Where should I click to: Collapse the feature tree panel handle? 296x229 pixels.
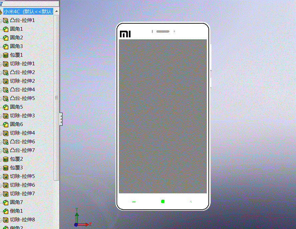[61, 119]
